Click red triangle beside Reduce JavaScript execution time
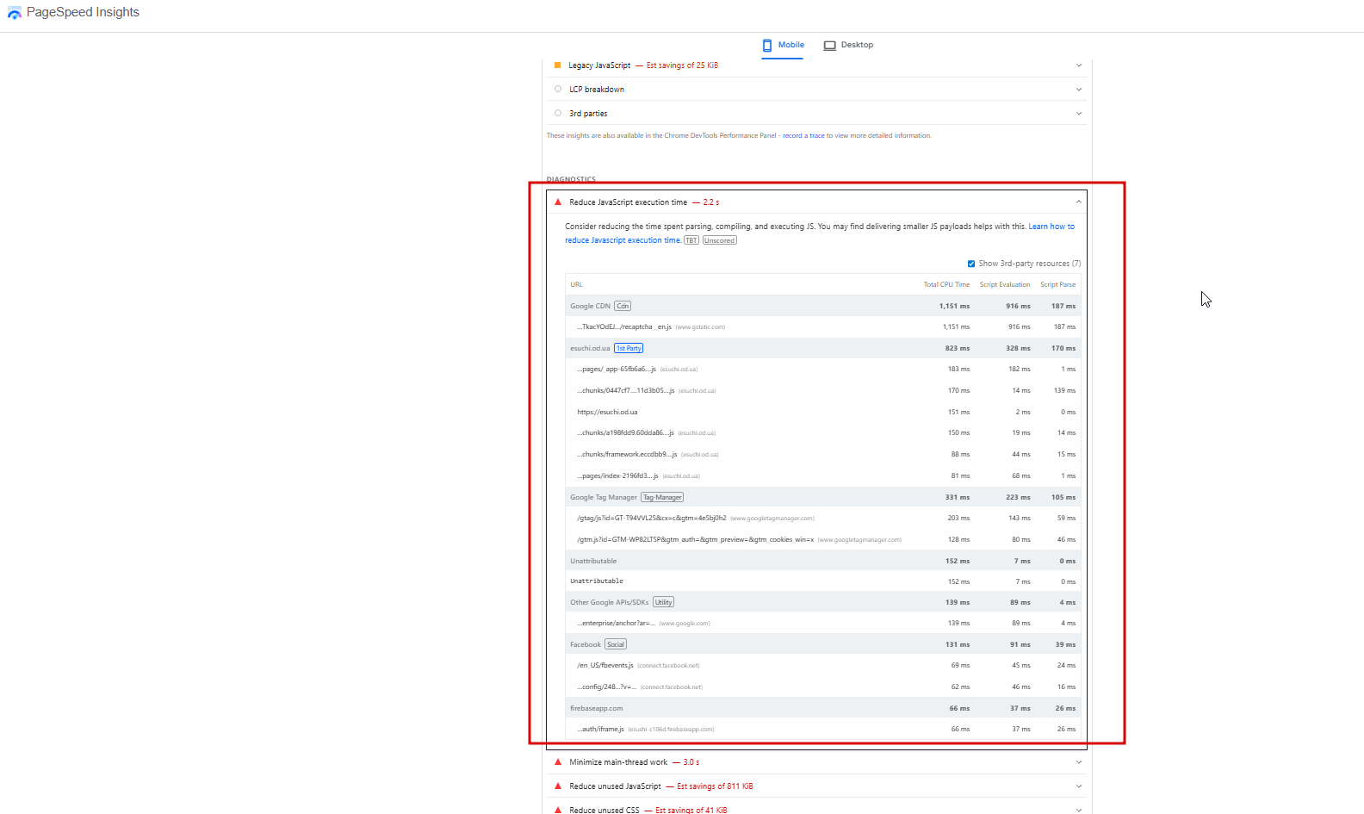Image resolution: width=1364 pixels, height=814 pixels. (558, 202)
